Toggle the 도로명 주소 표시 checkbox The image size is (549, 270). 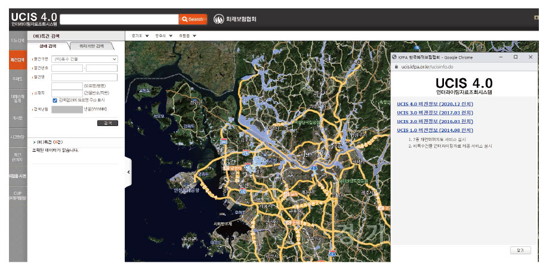click(55, 100)
